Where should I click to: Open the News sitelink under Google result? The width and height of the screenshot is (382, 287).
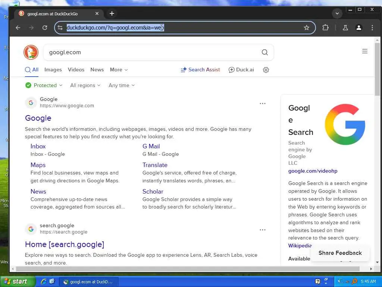click(38, 192)
